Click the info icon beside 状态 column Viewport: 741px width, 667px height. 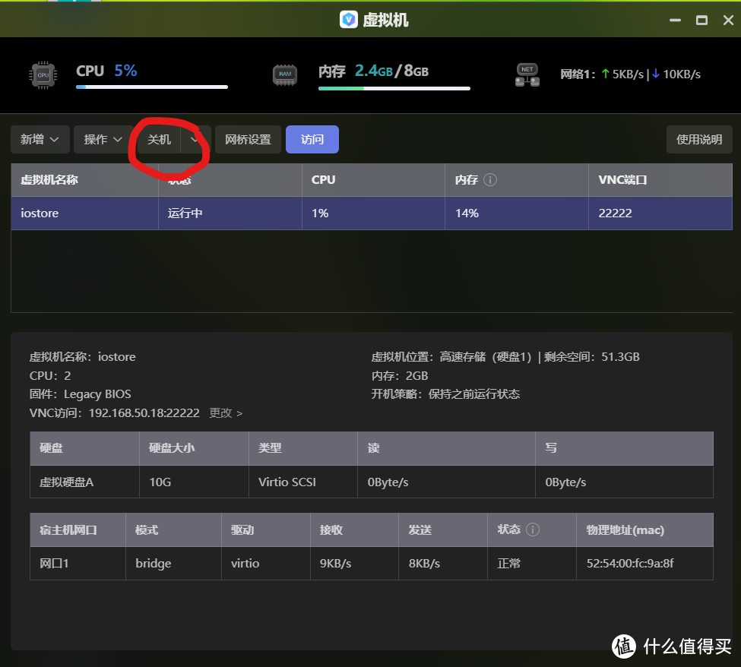click(533, 529)
